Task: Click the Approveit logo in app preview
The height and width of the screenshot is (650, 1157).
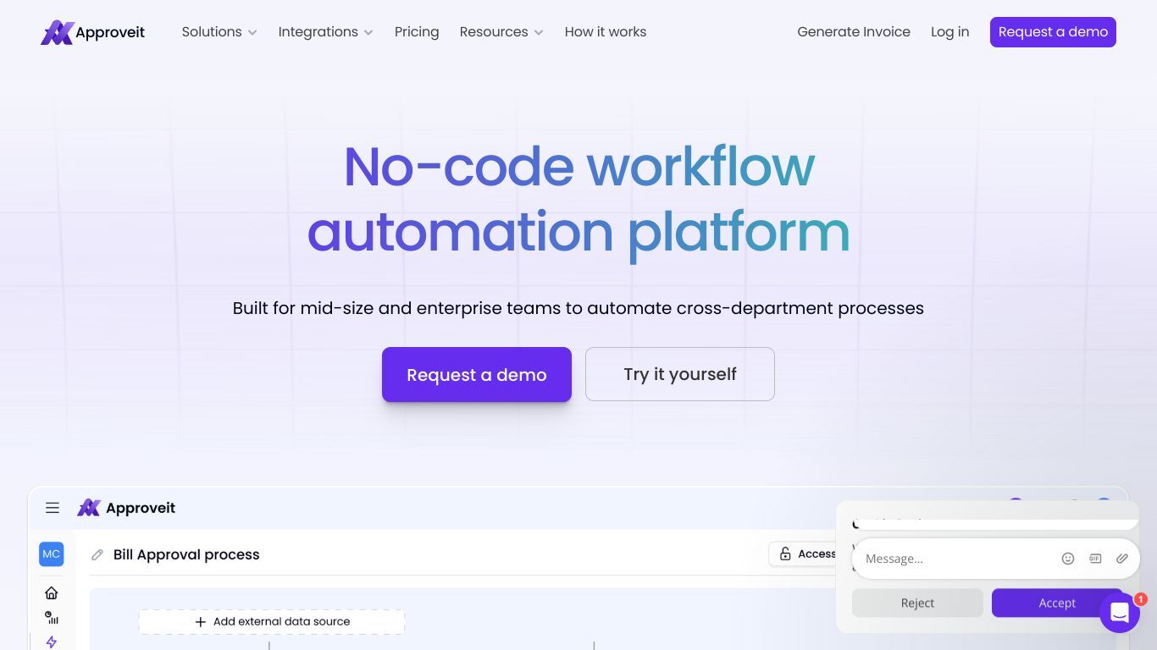Action: pos(126,508)
